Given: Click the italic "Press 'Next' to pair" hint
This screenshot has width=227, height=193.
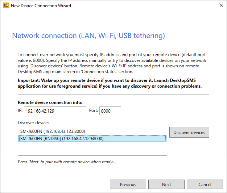Looking at the screenshot, I should coord(66,162).
